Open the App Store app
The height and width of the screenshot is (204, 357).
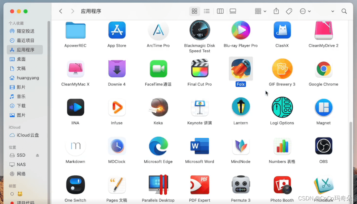(117, 30)
